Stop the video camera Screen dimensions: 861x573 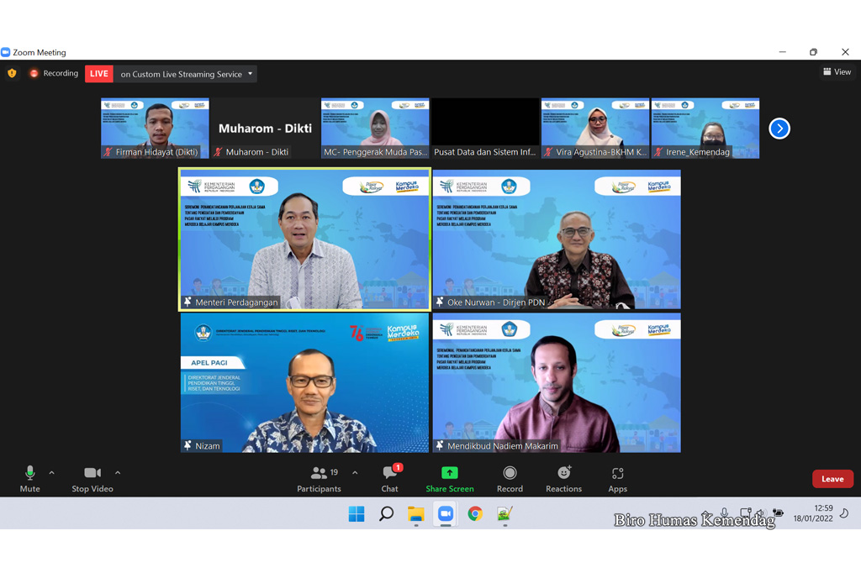click(x=92, y=479)
